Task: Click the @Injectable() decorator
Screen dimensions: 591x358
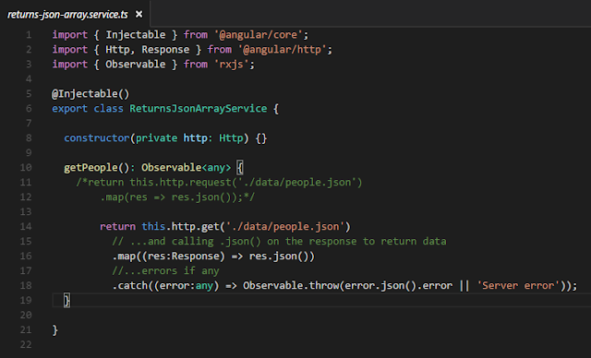Action: coord(90,94)
